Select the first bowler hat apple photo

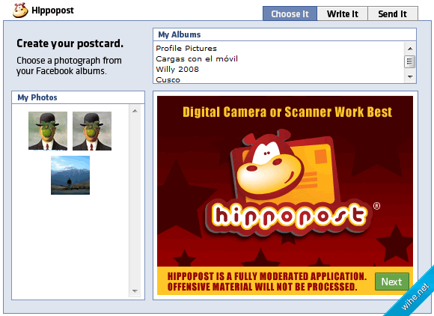click(48, 131)
